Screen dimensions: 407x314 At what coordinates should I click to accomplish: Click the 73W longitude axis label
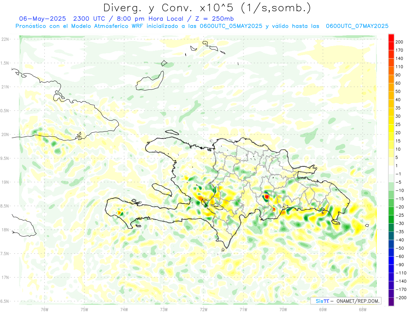coord(164,309)
